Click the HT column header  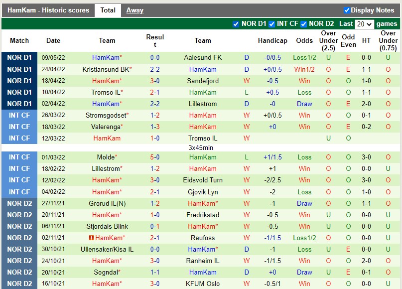[x=366, y=40]
